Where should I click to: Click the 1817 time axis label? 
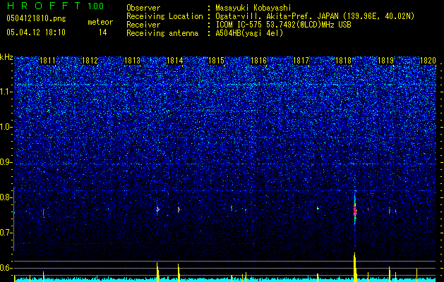(301, 61)
